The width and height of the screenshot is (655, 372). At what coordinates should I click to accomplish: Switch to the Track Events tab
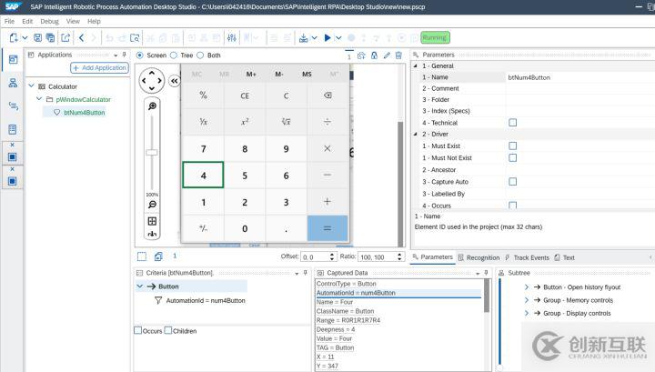click(x=527, y=257)
